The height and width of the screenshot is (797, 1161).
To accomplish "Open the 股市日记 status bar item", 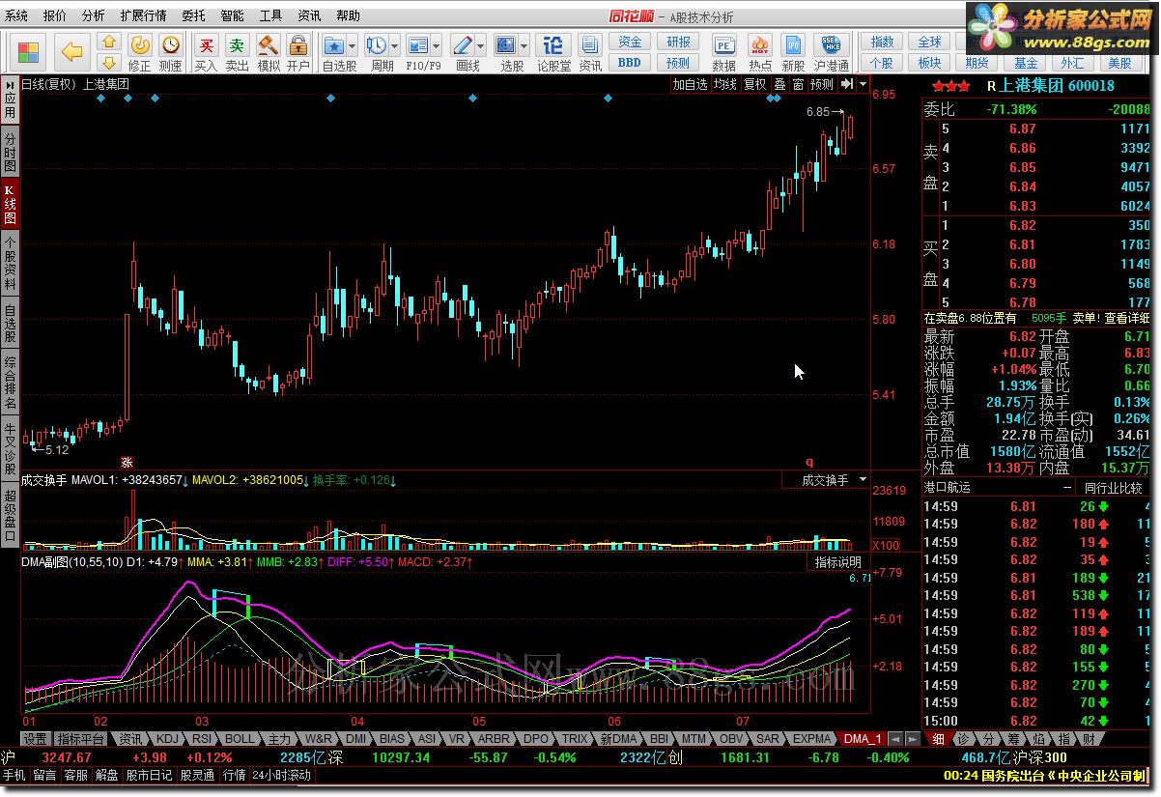I will click(x=149, y=775).
